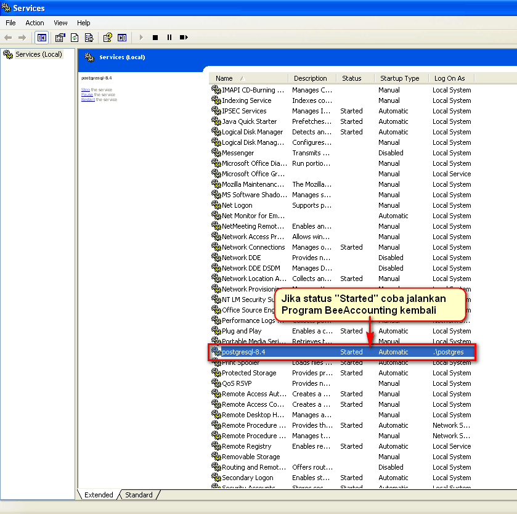Sort by the Status column header
Viewport: 517px width, 514px height.
point(356,78)
